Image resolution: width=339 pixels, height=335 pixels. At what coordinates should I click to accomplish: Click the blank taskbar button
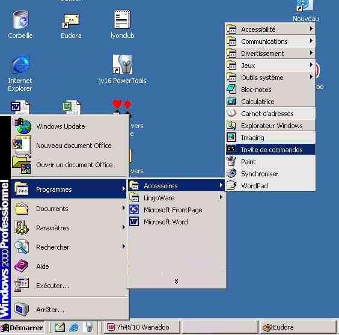tap(219, 327)
